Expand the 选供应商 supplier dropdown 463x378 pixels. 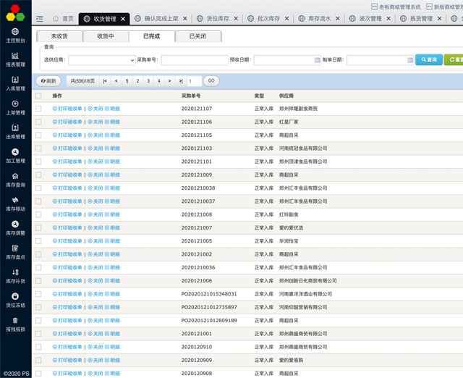[x=101, y=60]
